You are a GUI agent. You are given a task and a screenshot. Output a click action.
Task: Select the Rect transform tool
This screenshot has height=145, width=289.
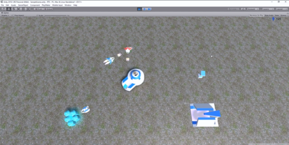click(x=23, y=9)
